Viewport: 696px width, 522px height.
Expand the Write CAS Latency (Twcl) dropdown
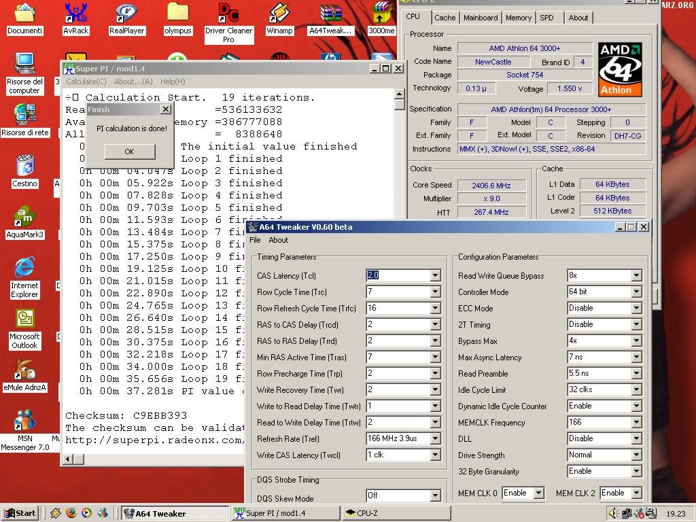point(435,455)
